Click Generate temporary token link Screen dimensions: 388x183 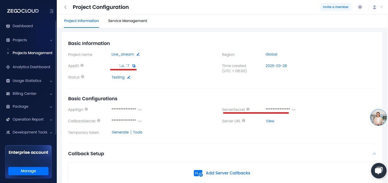tap(120, 132)
